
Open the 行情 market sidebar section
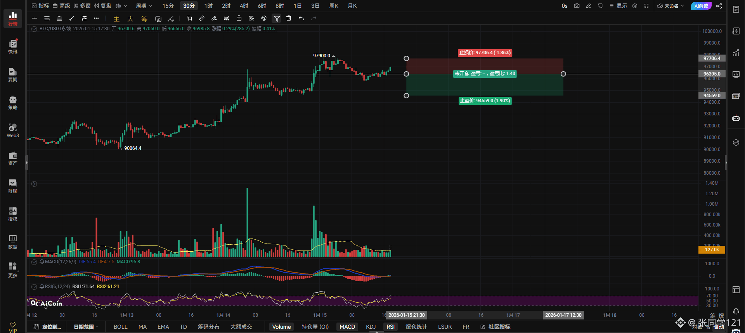[13, 19]
